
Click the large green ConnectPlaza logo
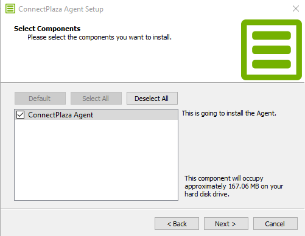click(272, 50)
